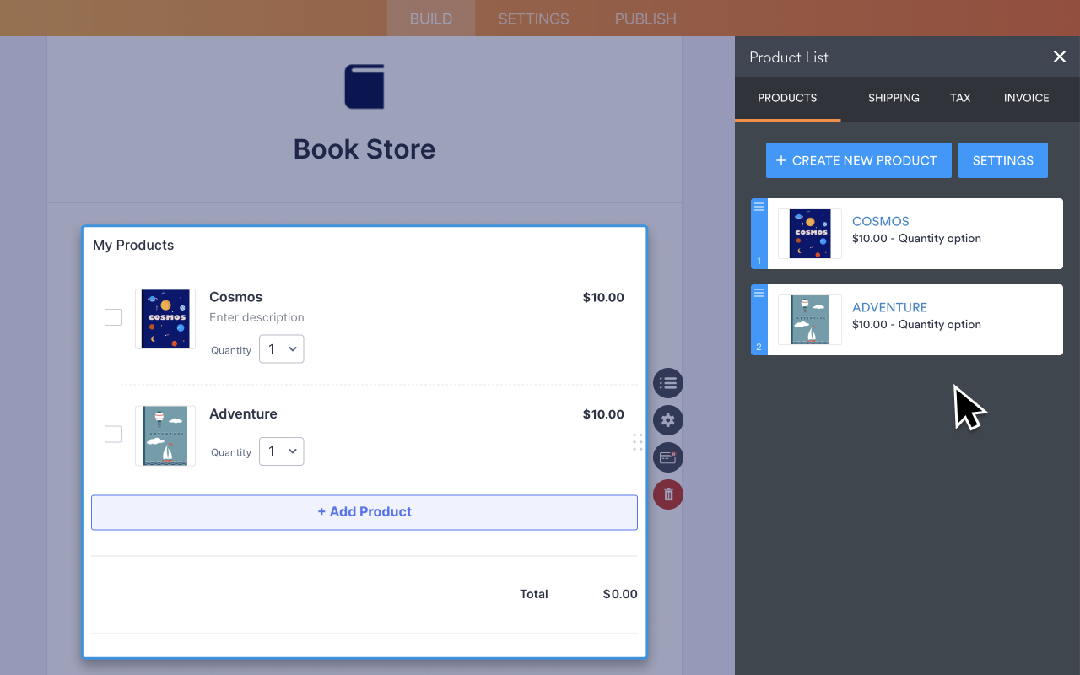Image resolution: width=1080 pixels, height=675 pixels.
Task: Check the Adventure product checkbox
Action: pyautogui.click(x=112, y=434)
